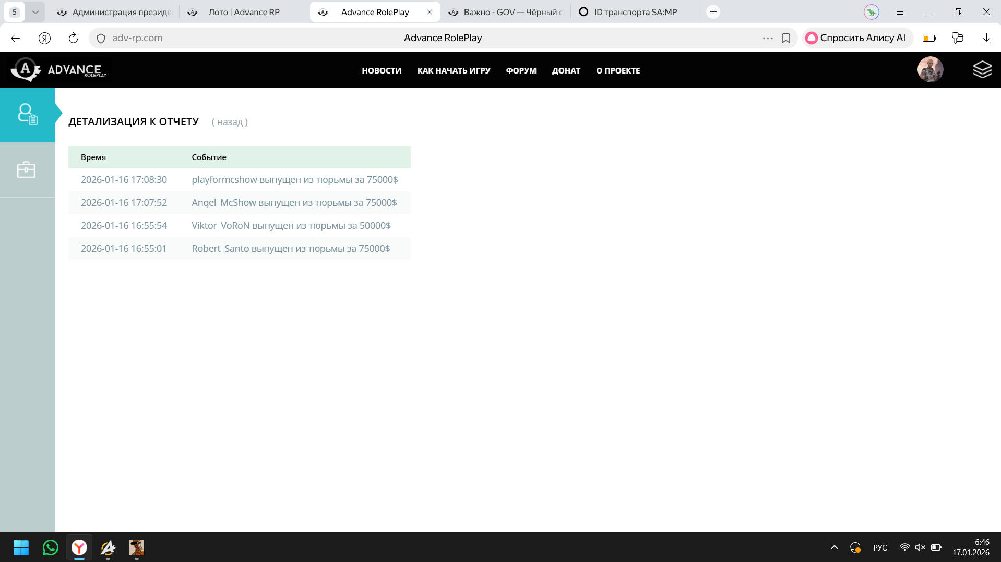
Task: Bookmark this page
Action: (x=786, y=38)
